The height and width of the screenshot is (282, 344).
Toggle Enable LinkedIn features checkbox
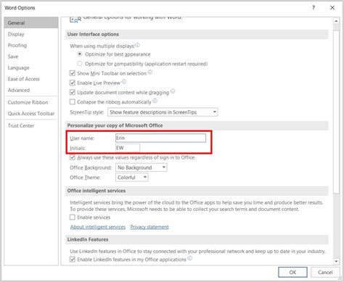click(x=73, y=260)
